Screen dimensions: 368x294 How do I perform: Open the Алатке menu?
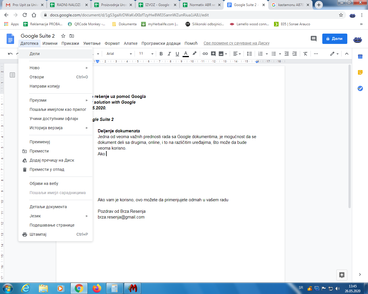pos(131,43)
